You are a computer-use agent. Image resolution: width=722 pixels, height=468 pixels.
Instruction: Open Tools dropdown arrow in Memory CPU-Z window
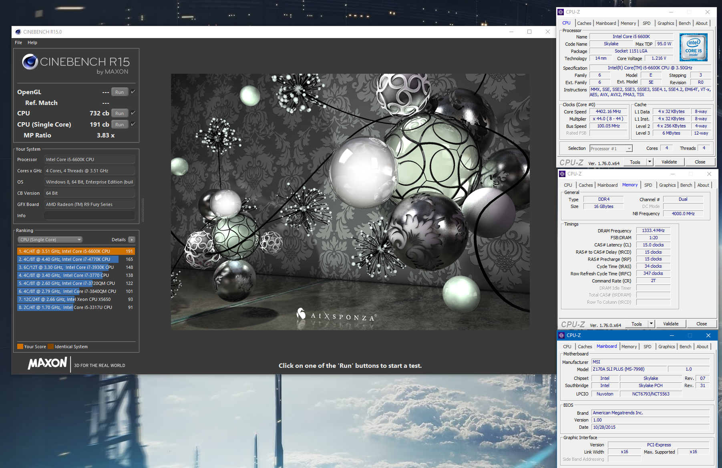click(x=652, y=324)
